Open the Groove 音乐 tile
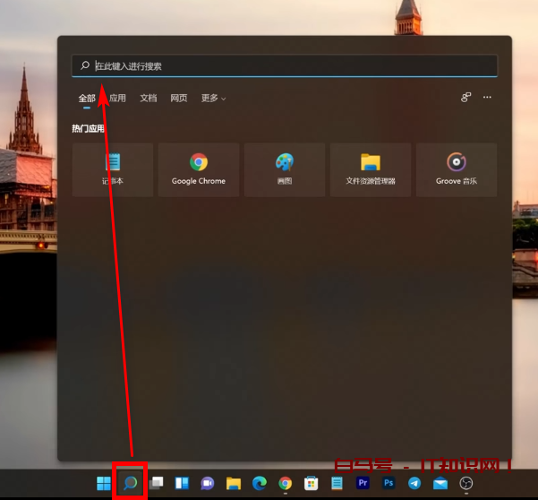 tap(457, 169)
